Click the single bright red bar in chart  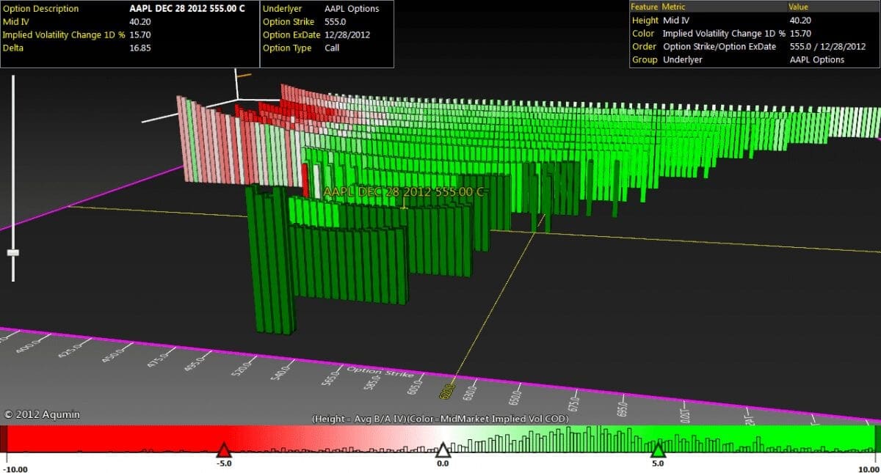click(x=305, y=180)
